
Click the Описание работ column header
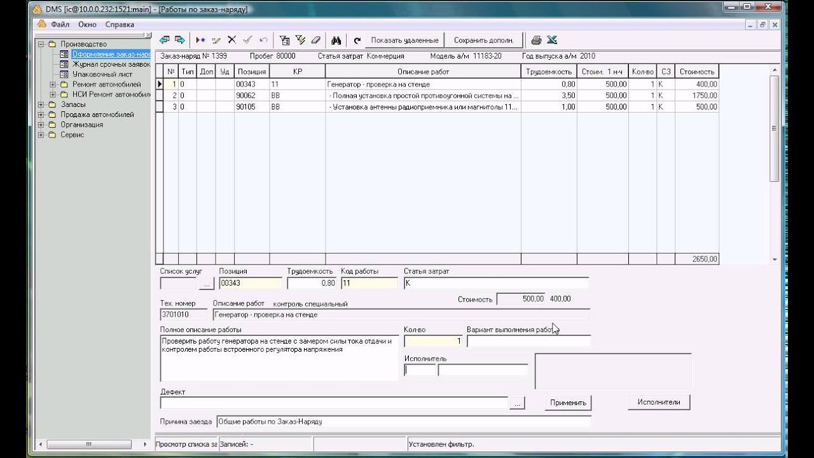click(423, 72)
